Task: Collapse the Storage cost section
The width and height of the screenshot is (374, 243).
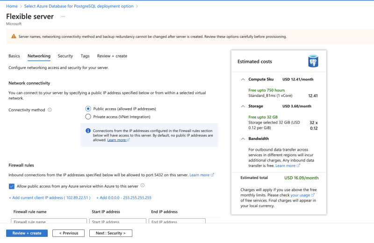Action: tap(243, 106)
